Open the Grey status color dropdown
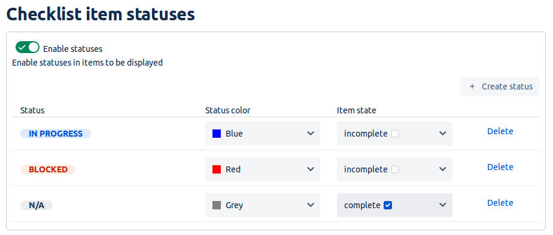 [262, 205]
